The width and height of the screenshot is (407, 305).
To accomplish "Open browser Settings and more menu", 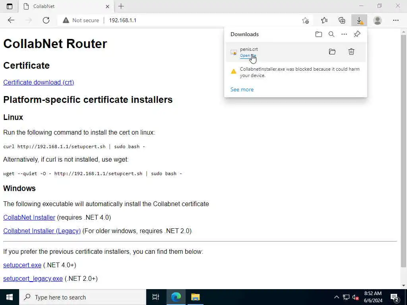I will point(395,20).
